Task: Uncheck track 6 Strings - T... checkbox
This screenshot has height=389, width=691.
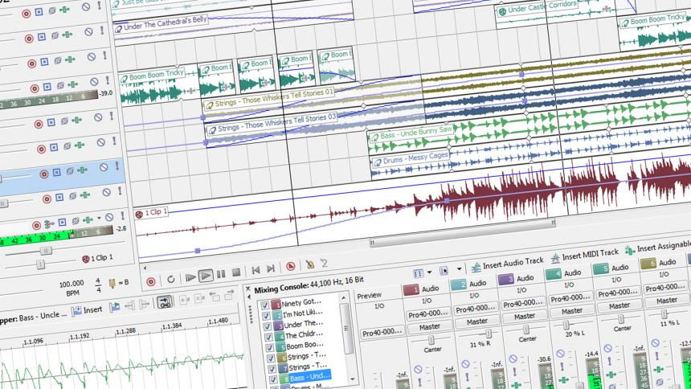Action: click(x=272, y=358)
